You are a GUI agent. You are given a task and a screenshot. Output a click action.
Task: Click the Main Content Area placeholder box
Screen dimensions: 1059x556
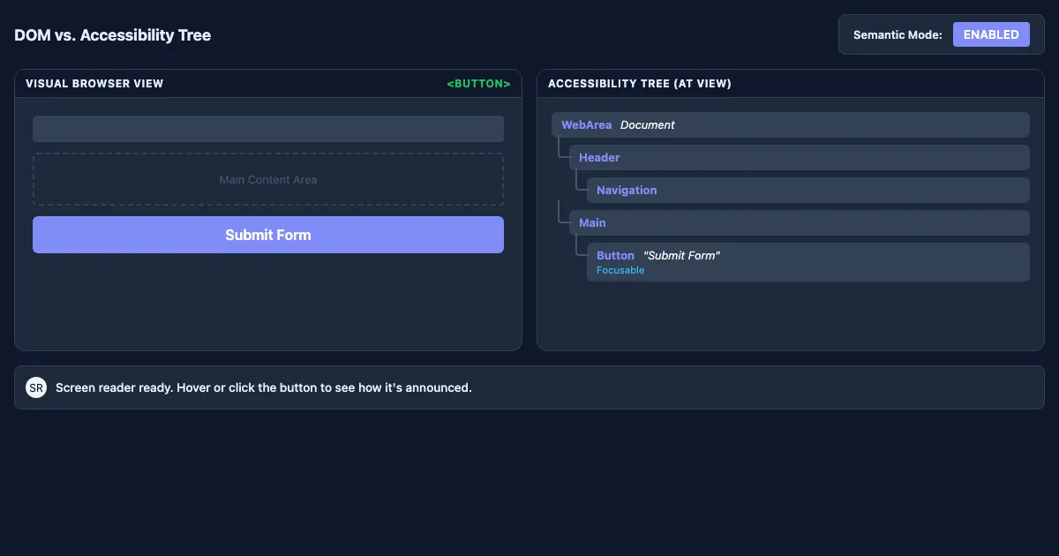point(268,179)
